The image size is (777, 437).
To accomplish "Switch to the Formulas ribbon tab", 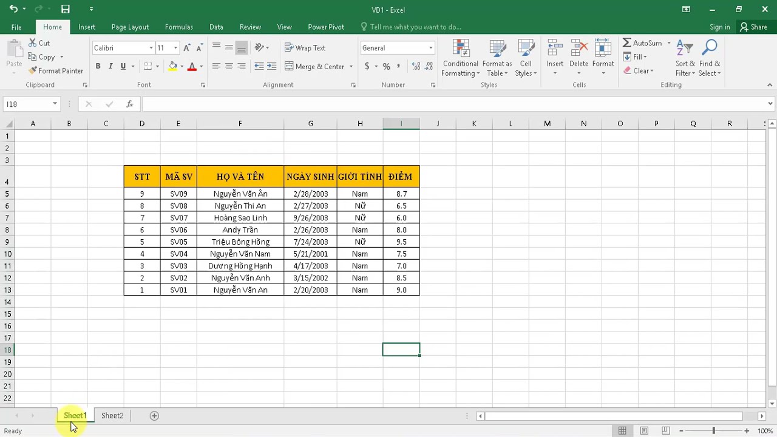I will pos(179,27).
